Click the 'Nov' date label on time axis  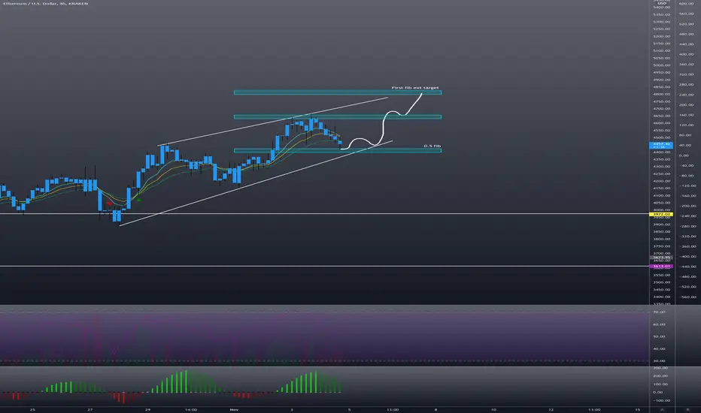coord(234,409)
